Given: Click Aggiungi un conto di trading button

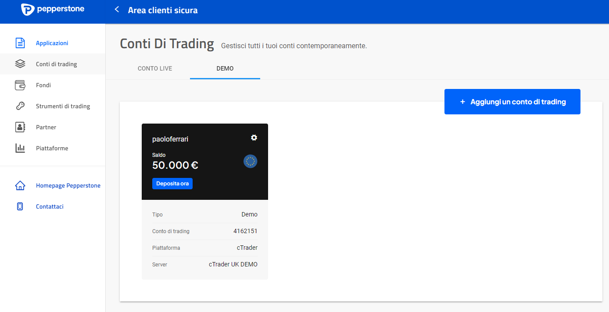Looking at the screenshot, I should point(512,102).
